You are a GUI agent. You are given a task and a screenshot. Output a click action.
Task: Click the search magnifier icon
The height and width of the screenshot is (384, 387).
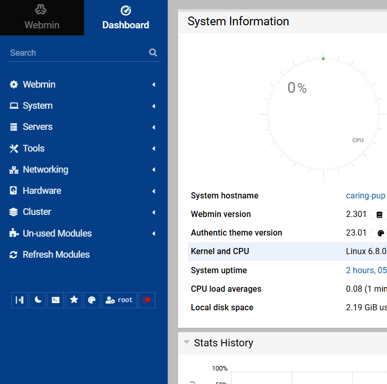click(x=153, y=53)
